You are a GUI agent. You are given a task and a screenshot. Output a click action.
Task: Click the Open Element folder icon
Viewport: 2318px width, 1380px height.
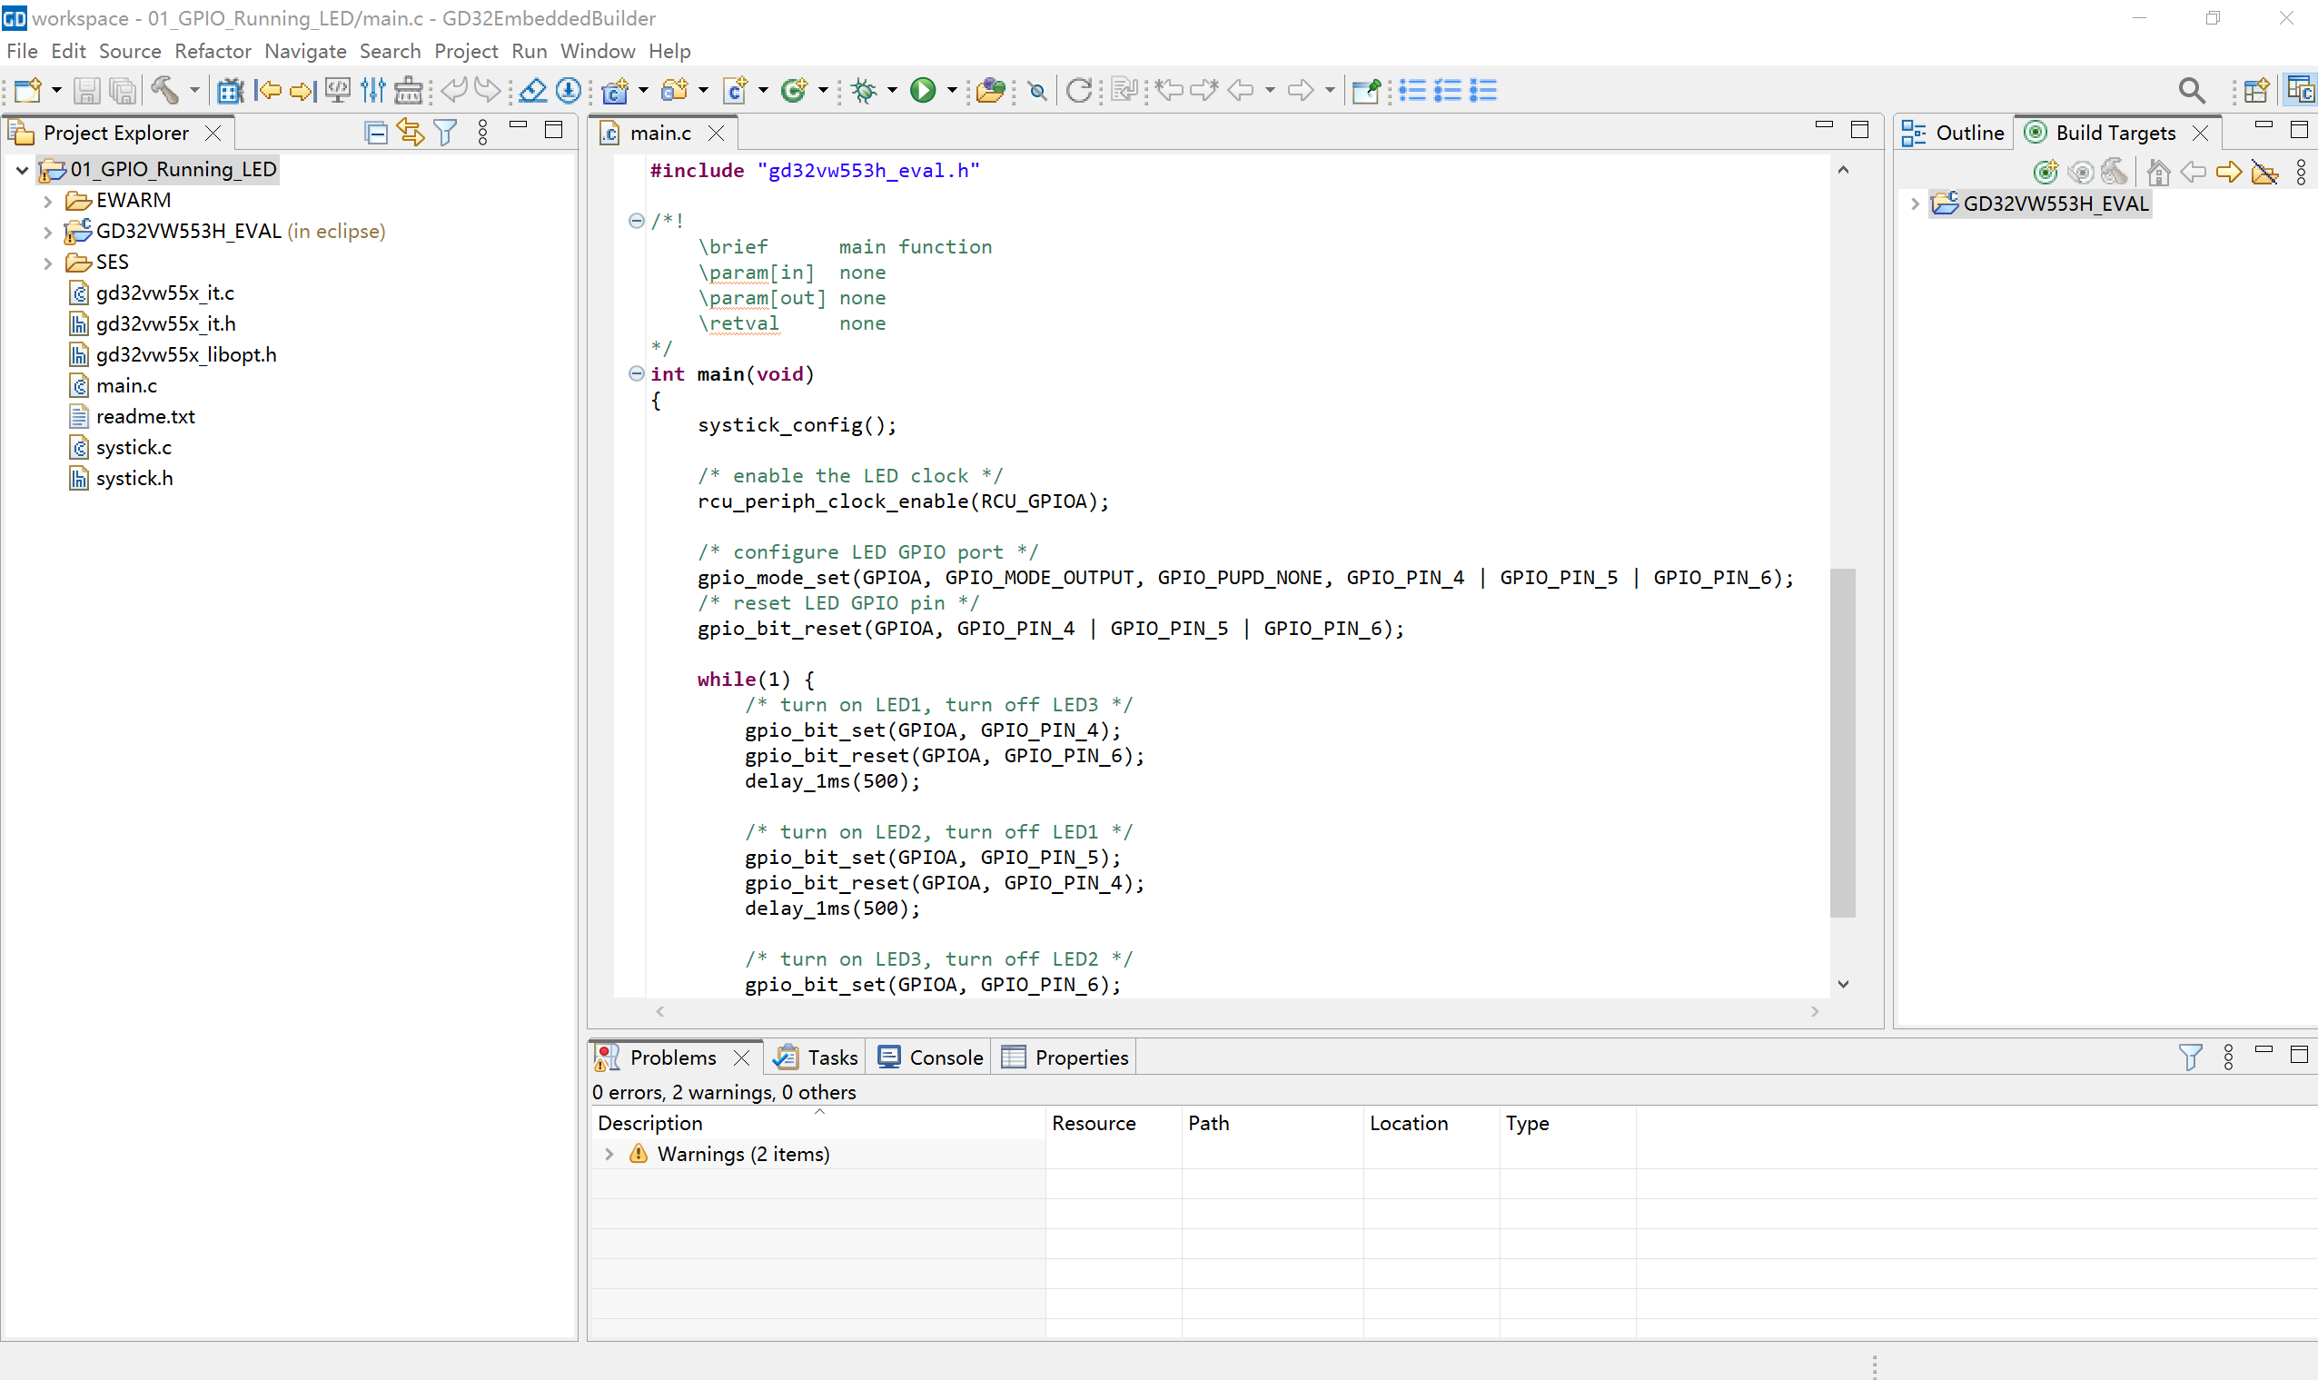[x=991, y=90]
